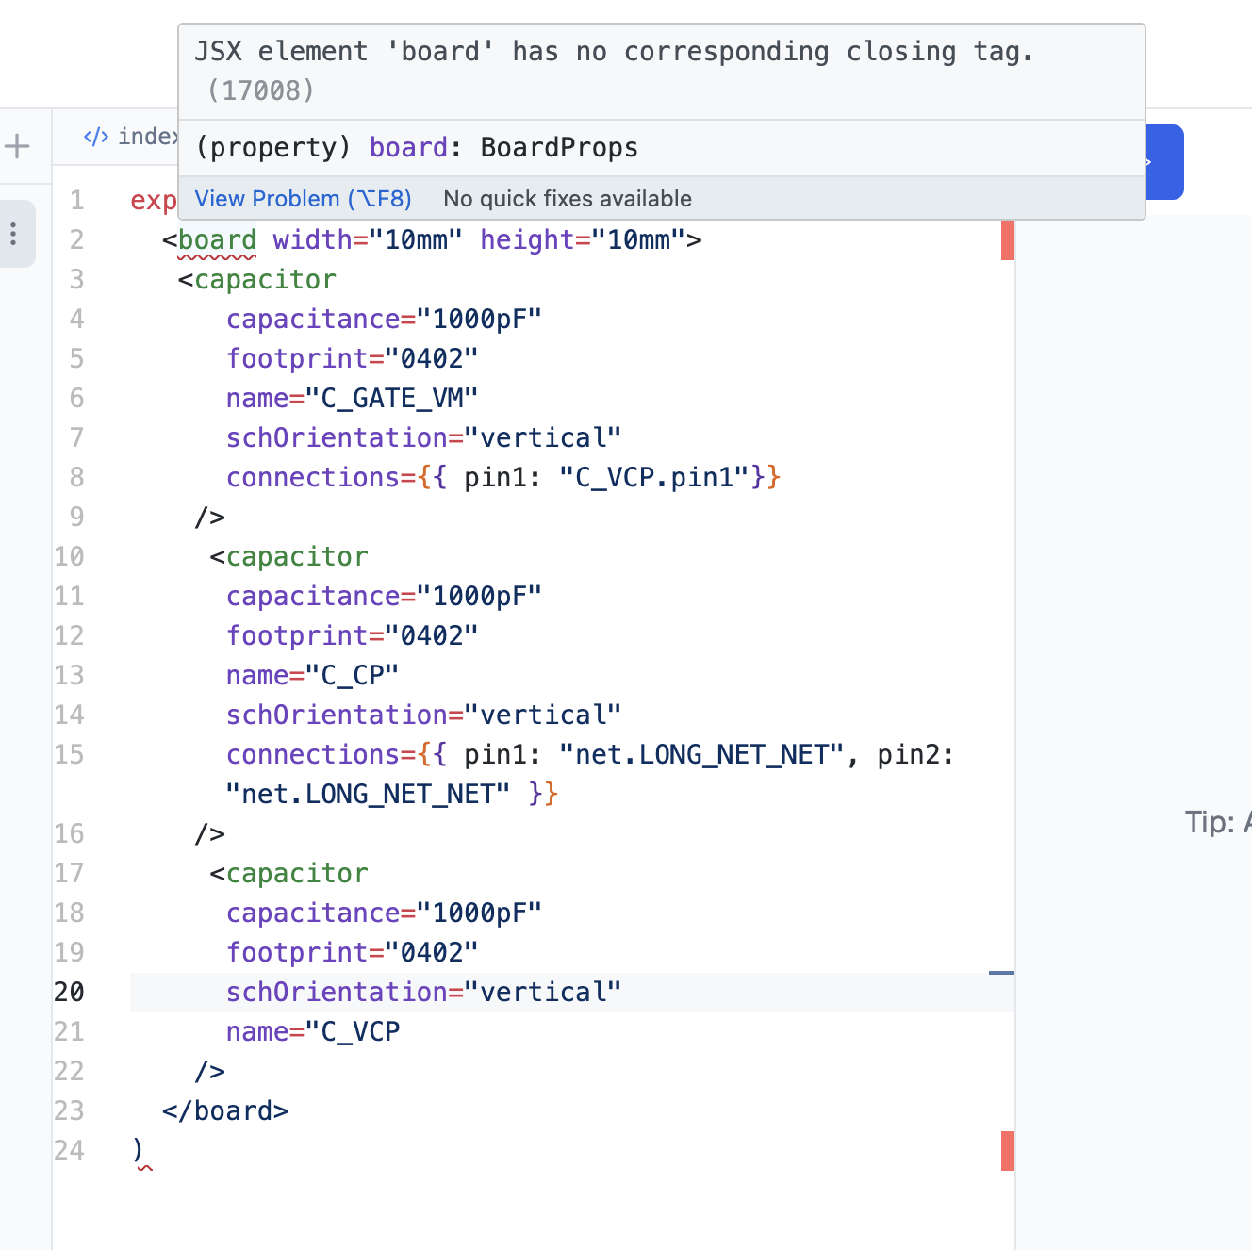This screenshot has width=1252, height=1250.
Task: Click the index file tab code icon
Action: pyautogui.click(x=96, y=137)
